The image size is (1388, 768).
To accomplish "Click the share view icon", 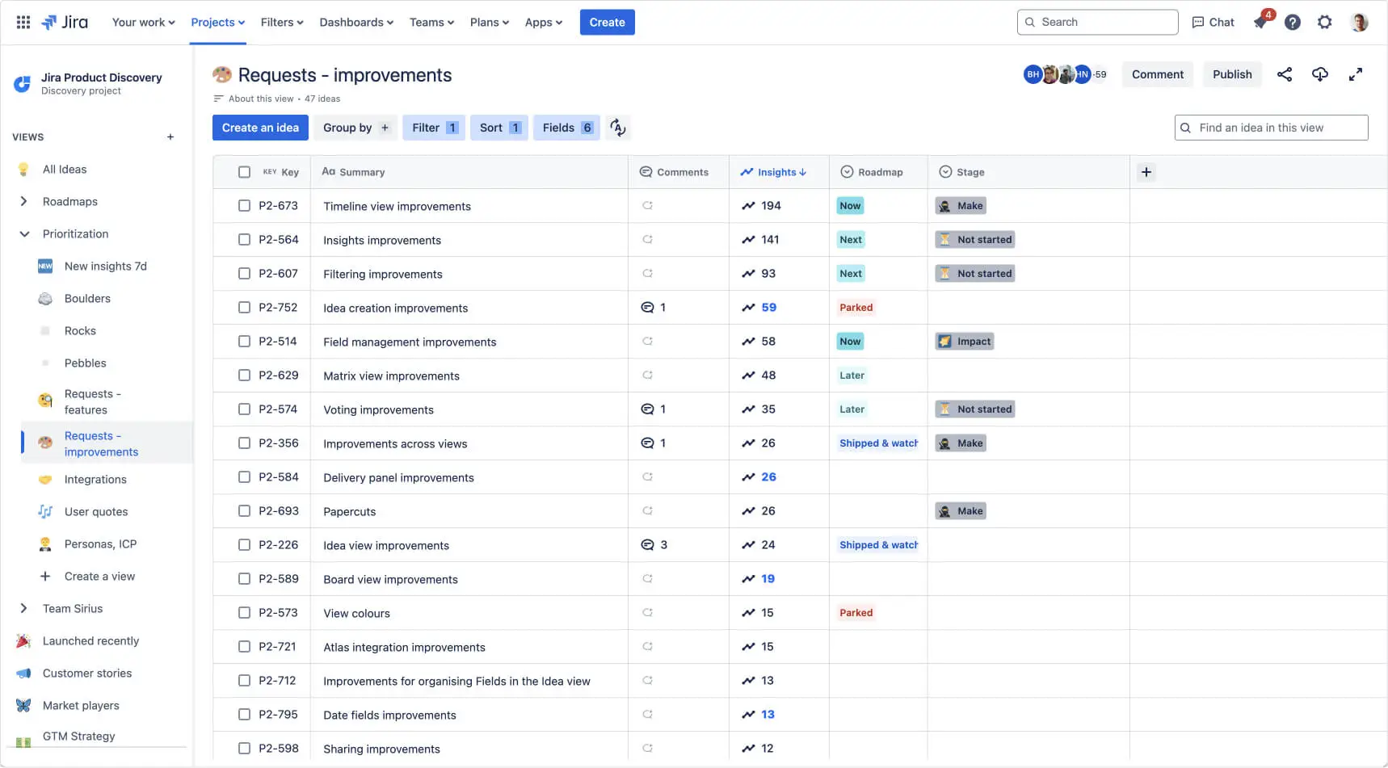I will (x=1285, y=74).
